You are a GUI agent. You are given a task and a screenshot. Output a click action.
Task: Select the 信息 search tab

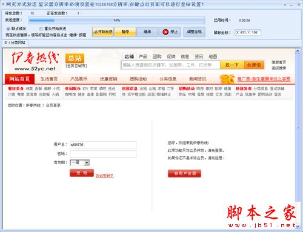pos(185,56)
